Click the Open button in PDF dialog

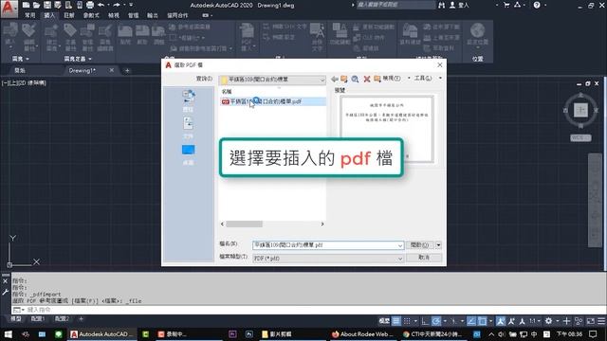tap(419, 245)
